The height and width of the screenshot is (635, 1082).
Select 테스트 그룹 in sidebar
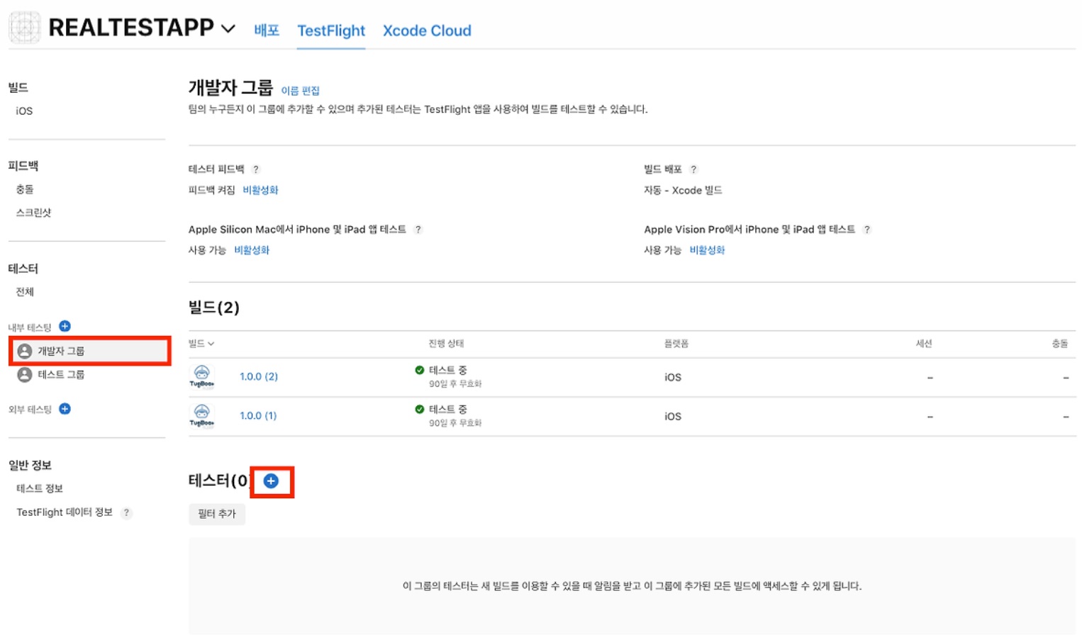point(61,375)
